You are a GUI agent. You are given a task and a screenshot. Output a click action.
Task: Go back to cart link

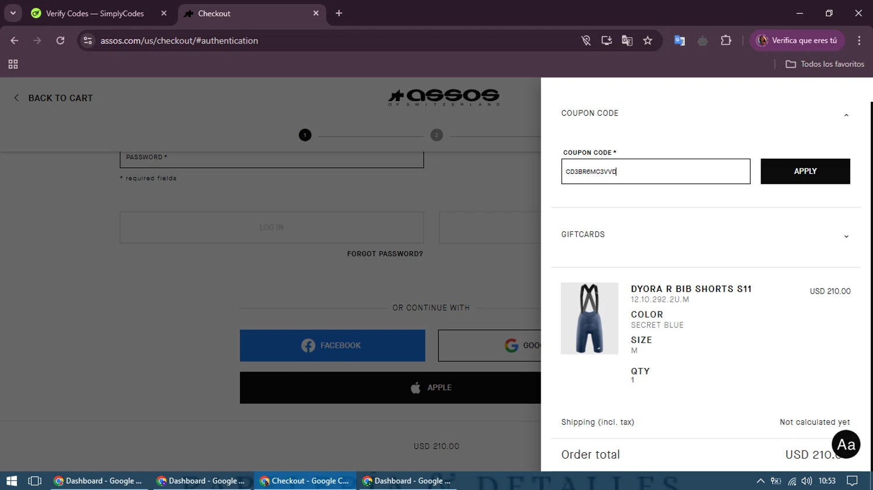[54, 98]
